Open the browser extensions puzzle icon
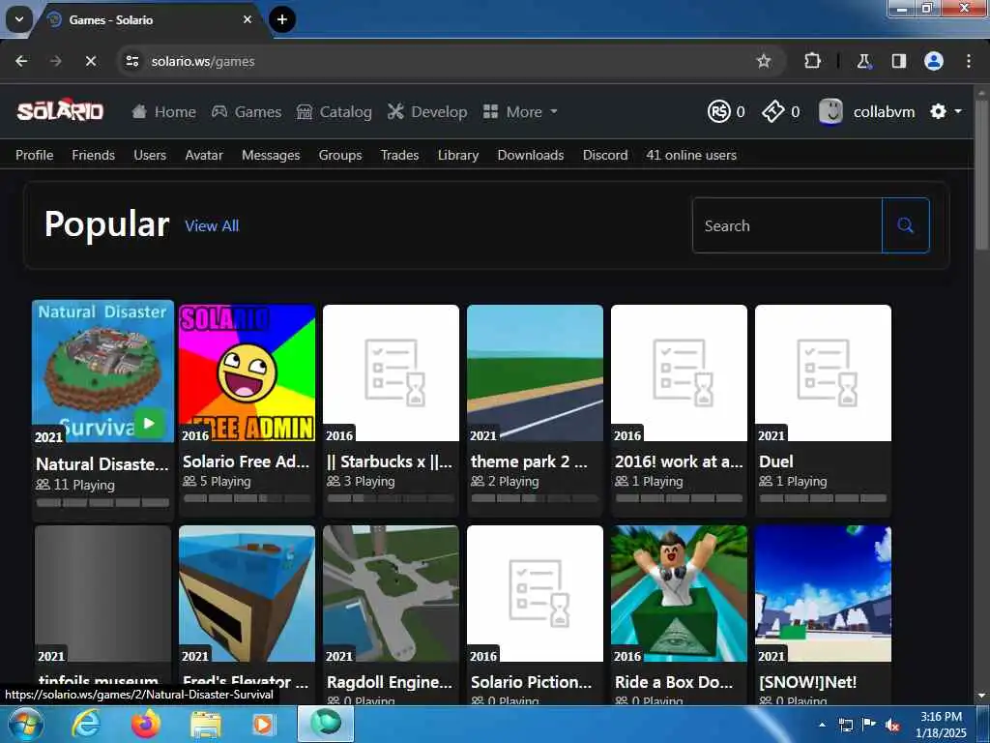The width and height of the screenshot is (990, 743). coord(812,61)
